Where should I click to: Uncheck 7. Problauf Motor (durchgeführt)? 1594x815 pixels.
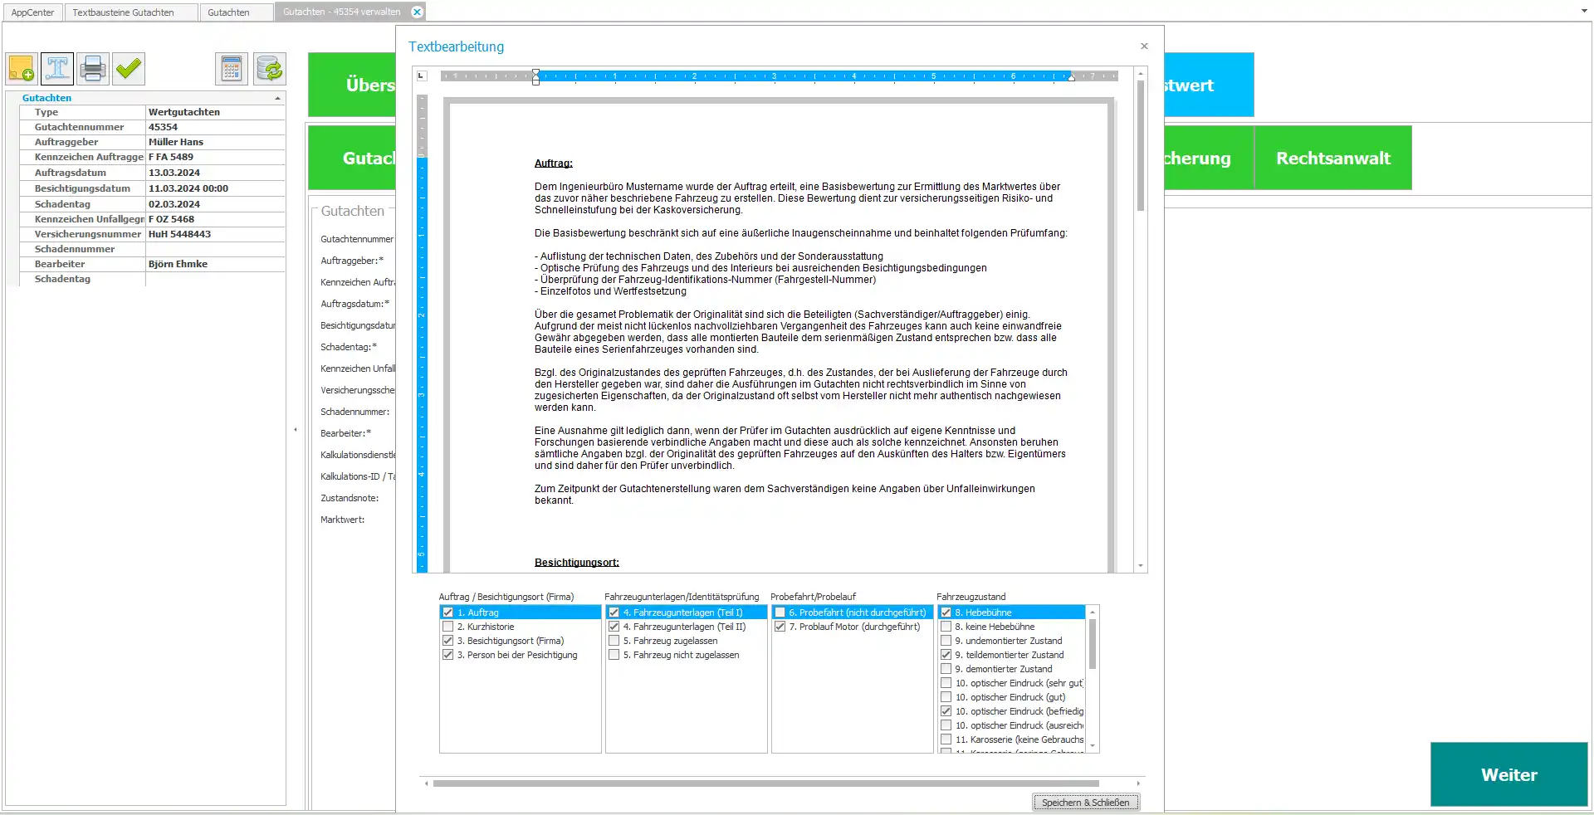click(780, 627)
